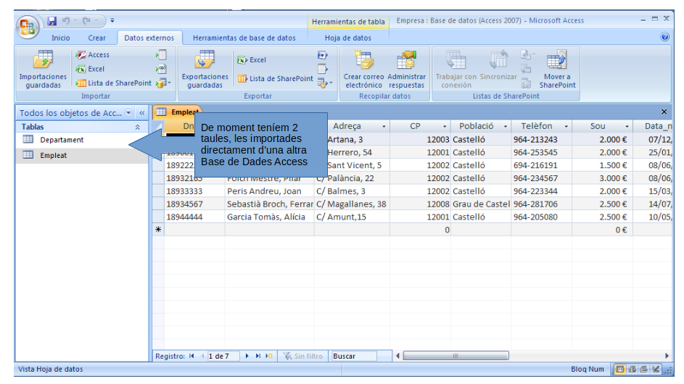Open the Sou column filter dropdown
Viewport: 684px width, 384px height.
click(627, 126)
